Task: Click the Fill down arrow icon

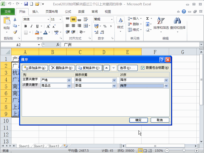Action: pyautogui.click(x=148, y=24)
